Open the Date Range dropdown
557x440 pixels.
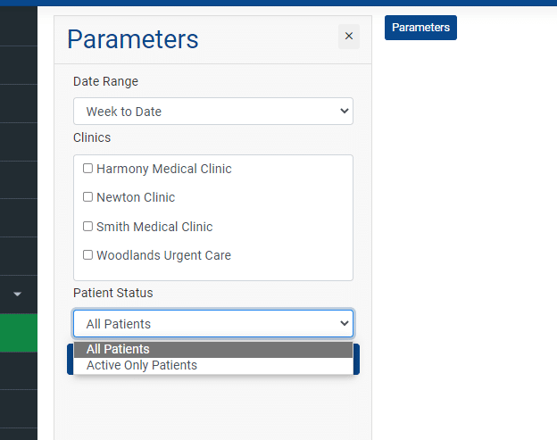pyautogui.click(x=213, y=112)
